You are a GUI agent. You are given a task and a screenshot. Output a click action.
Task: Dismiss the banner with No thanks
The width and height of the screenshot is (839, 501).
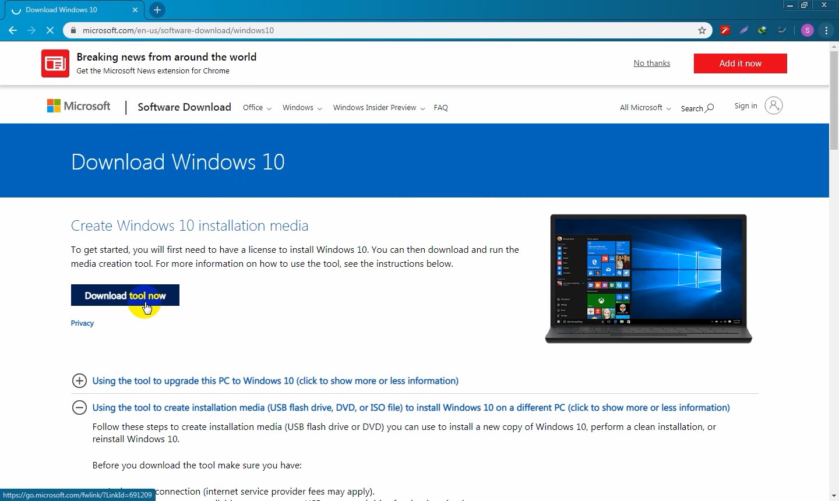tap(651, 63)
